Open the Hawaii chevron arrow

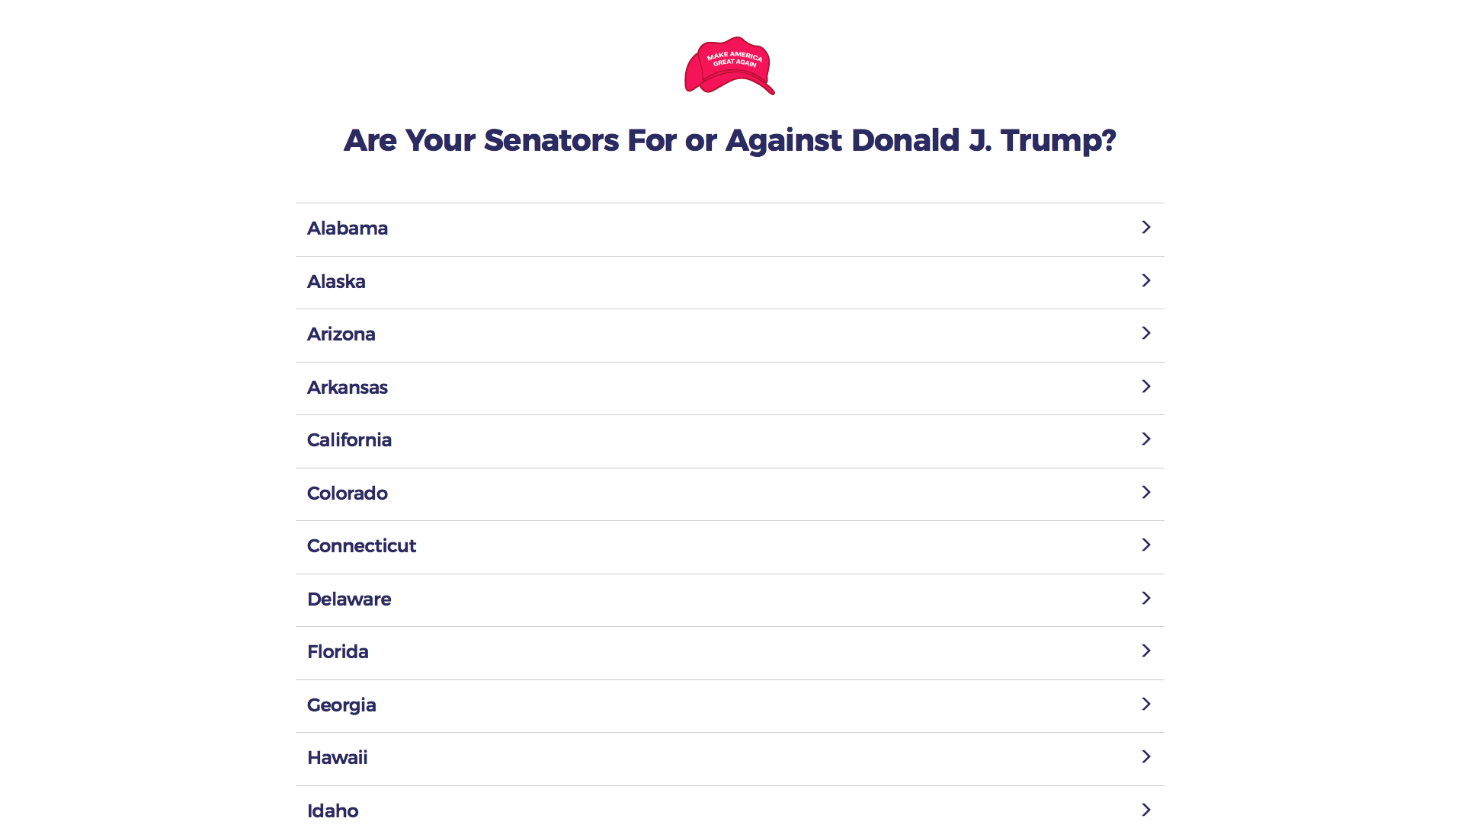pos(1145,757)
